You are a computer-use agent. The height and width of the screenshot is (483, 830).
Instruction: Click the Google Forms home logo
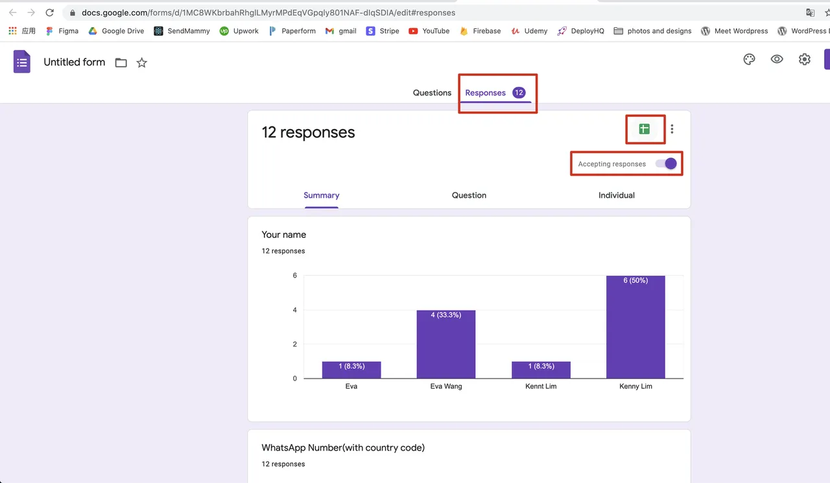[x=22, y=62]
